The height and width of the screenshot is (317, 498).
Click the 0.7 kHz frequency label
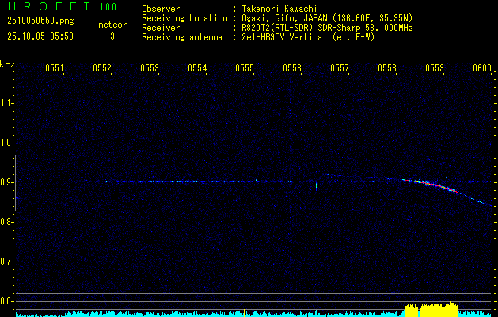click(x=6, y=262)
